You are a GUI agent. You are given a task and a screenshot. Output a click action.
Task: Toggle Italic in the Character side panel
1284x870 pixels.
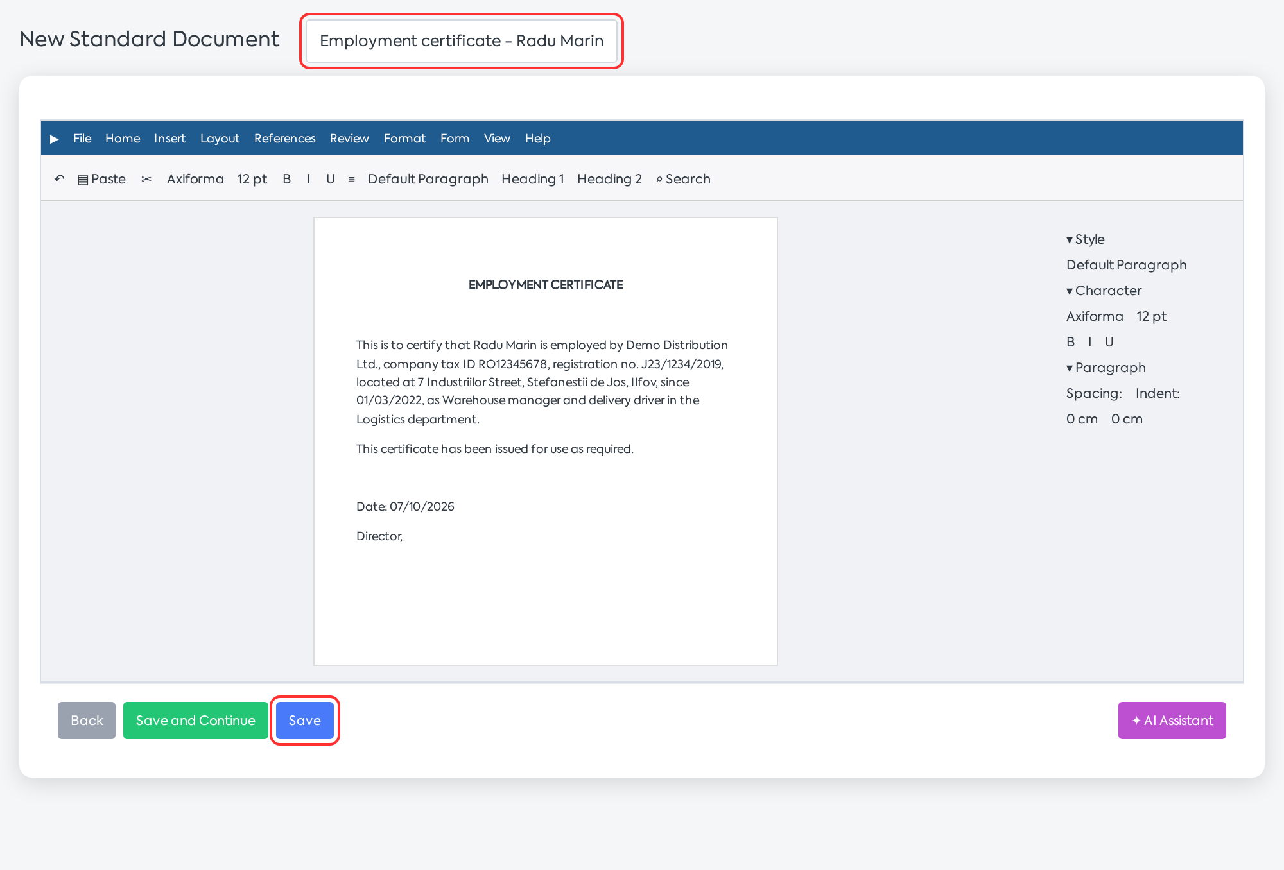point(1089,342)
